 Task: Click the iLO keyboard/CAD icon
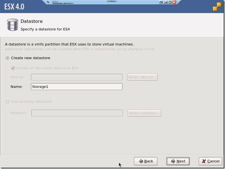pyautogui.click(x=161, y=2)
